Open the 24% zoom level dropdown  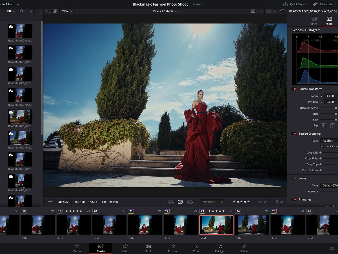coord(67,11)
